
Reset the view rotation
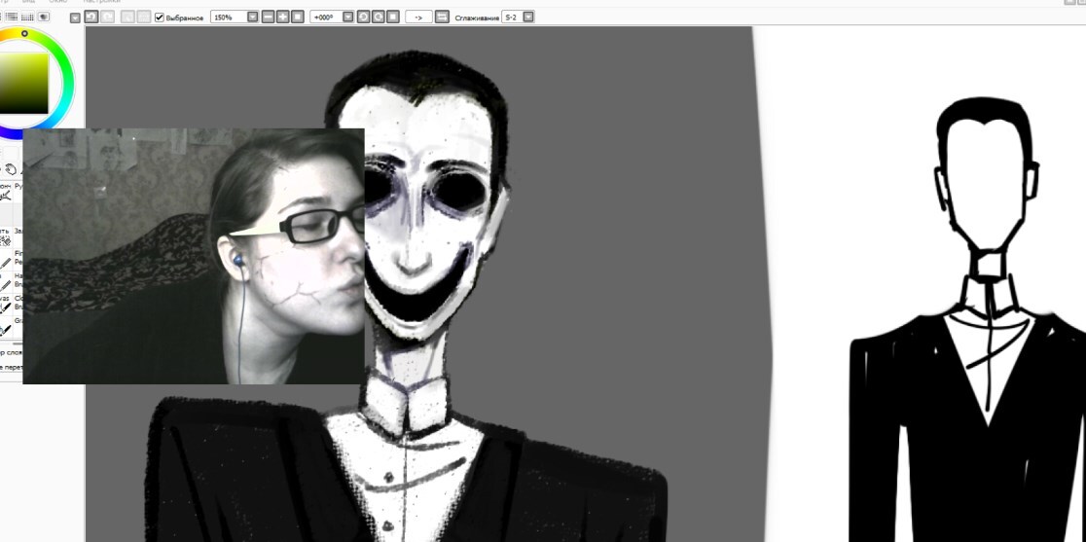[x=393, y=17]
